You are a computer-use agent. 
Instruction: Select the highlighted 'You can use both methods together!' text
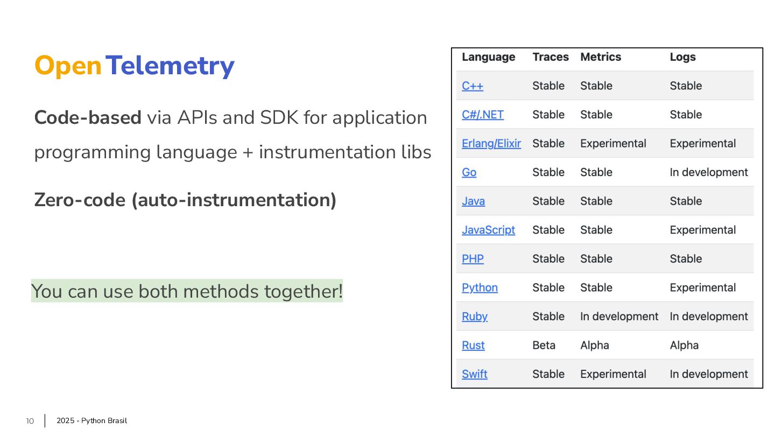click(x=187, y=291)
